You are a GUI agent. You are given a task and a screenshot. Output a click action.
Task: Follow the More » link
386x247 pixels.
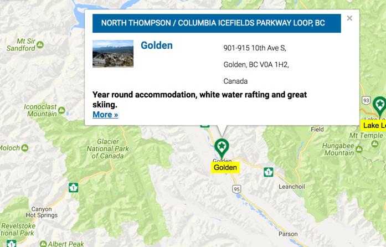(x=105, y=115)
